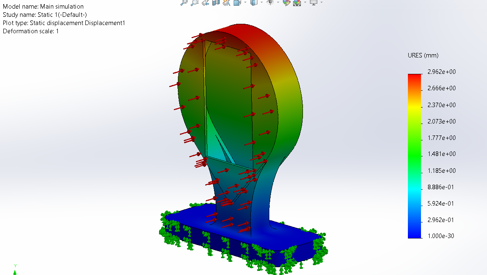Expand the Apply Scene dropdown arrow
Viewport: 487px width, 275px height.
[305, 2]
